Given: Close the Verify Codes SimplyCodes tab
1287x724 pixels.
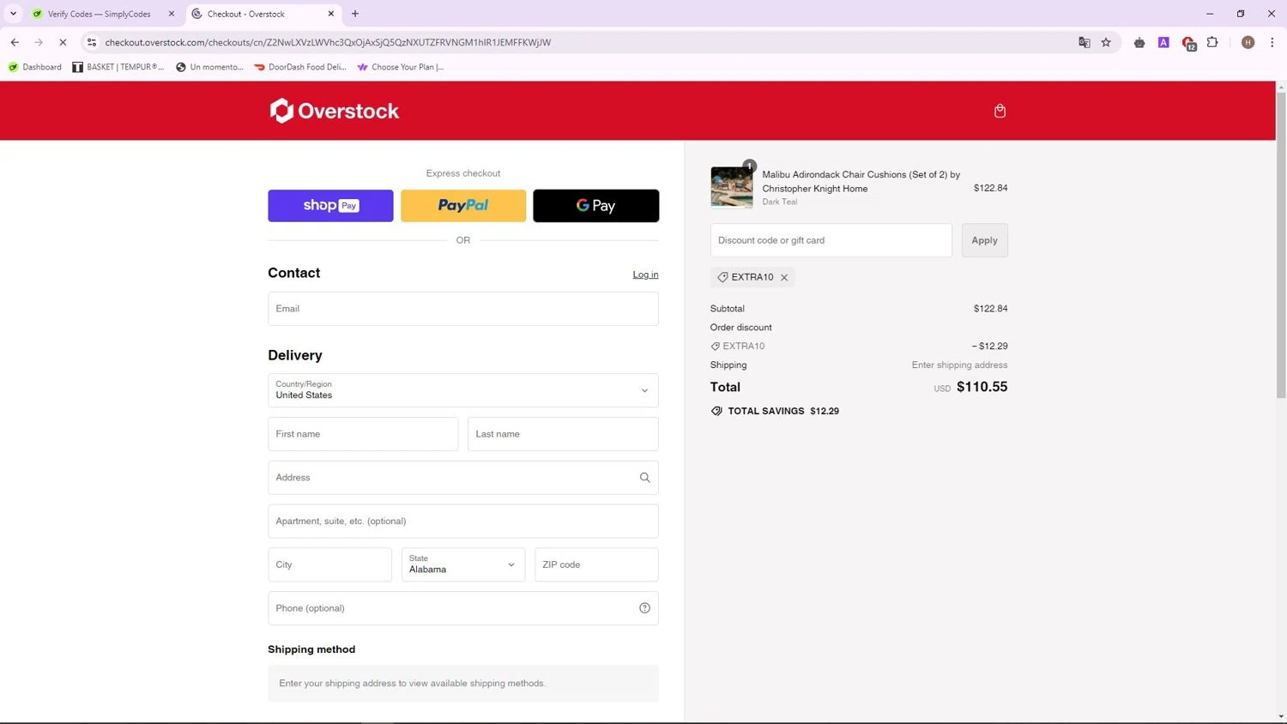Looking at the screenshot, I should click(x=171, y=14).
